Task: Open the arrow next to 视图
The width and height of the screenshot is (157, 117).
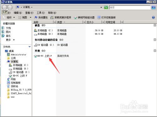Action: tap(30, 18)
